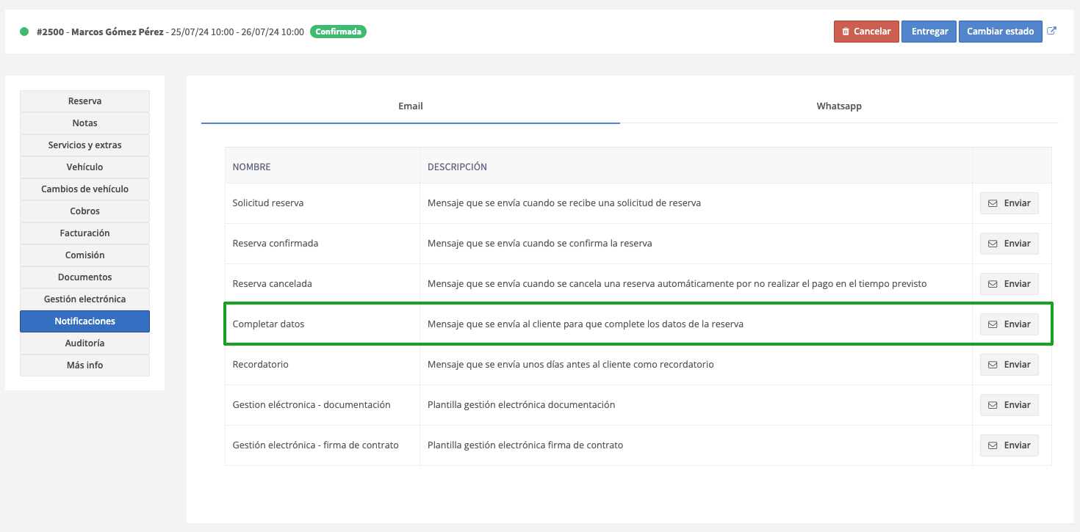Open the Auditoría section
The image size is (1080, 532).
pos(84,343)
